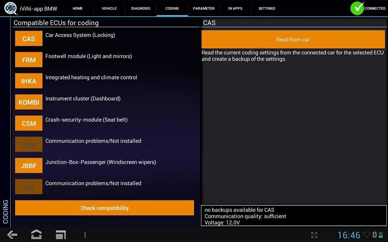The height and width of the screenshot is (242, 388).
Task: Tap Junction-Box-Passenger (Windscreen wipers) text
Action: [x=101, y=162]
